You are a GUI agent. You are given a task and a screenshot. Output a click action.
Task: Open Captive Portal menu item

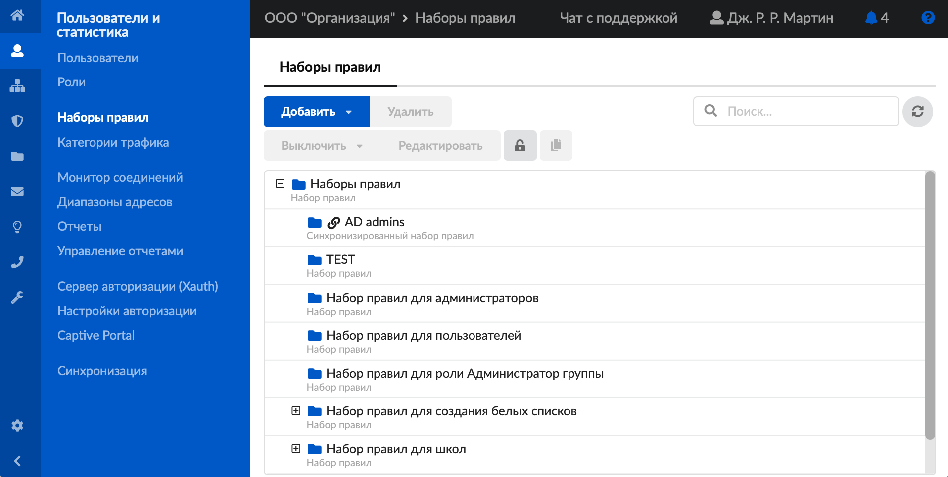point(96,335)
